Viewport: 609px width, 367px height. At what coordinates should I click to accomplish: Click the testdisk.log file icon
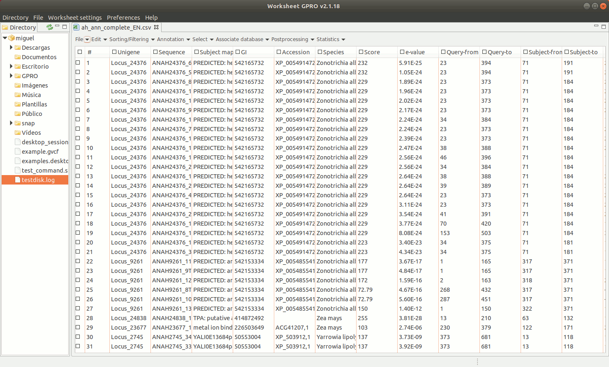[18, 180]
